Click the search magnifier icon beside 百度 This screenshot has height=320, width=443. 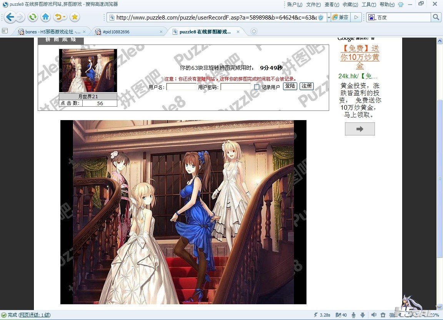click(x=436, y=17)
